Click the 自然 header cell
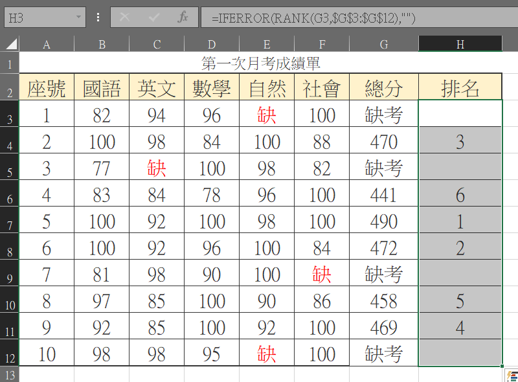This screenshot has height=382, width=518. pyautogui.click(x=267, y=87)
